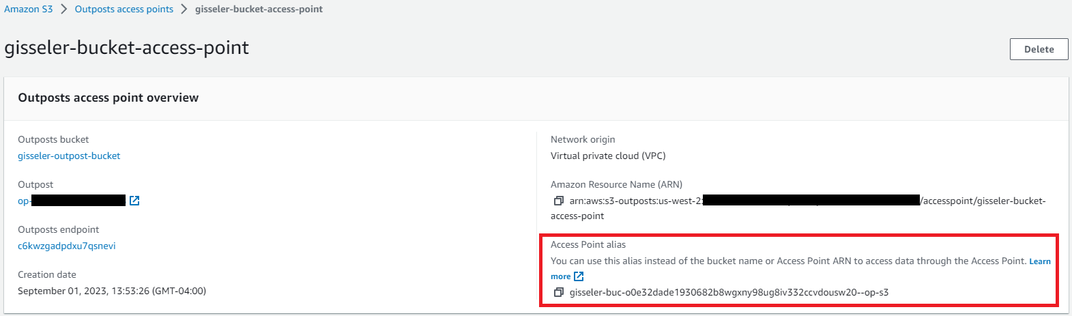Click the current gisseler-bucket-access-point breadcrumb
The image size is (1072, 316).
(x=259, y=9)
